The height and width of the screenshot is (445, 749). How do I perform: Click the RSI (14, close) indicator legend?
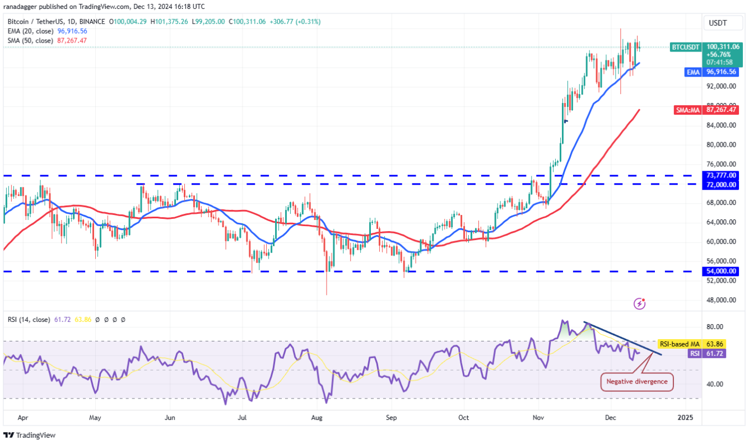pos(29,320)
